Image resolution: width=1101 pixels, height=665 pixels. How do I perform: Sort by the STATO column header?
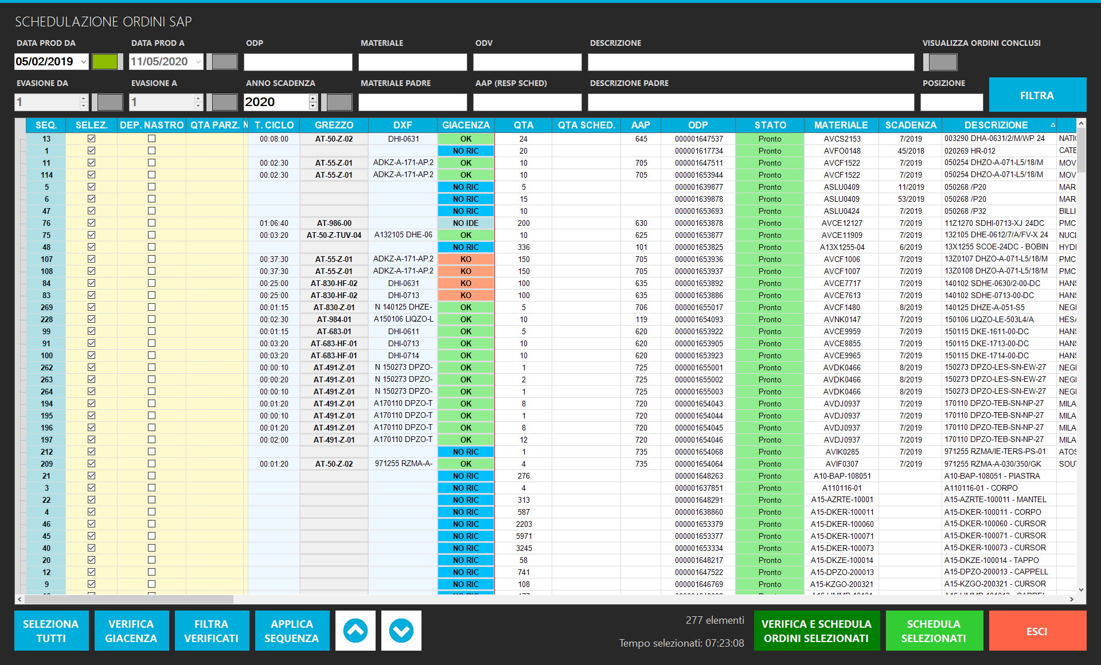pos(770,125)
